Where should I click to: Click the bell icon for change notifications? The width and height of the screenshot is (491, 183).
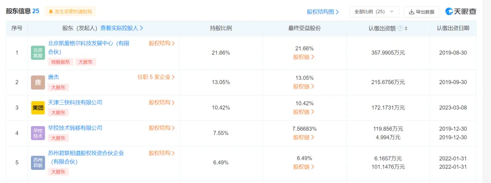pos(51,12)
